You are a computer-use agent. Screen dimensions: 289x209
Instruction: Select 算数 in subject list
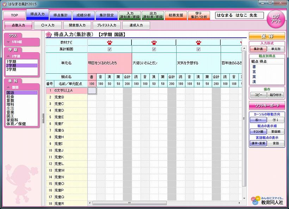coord(22,100)
